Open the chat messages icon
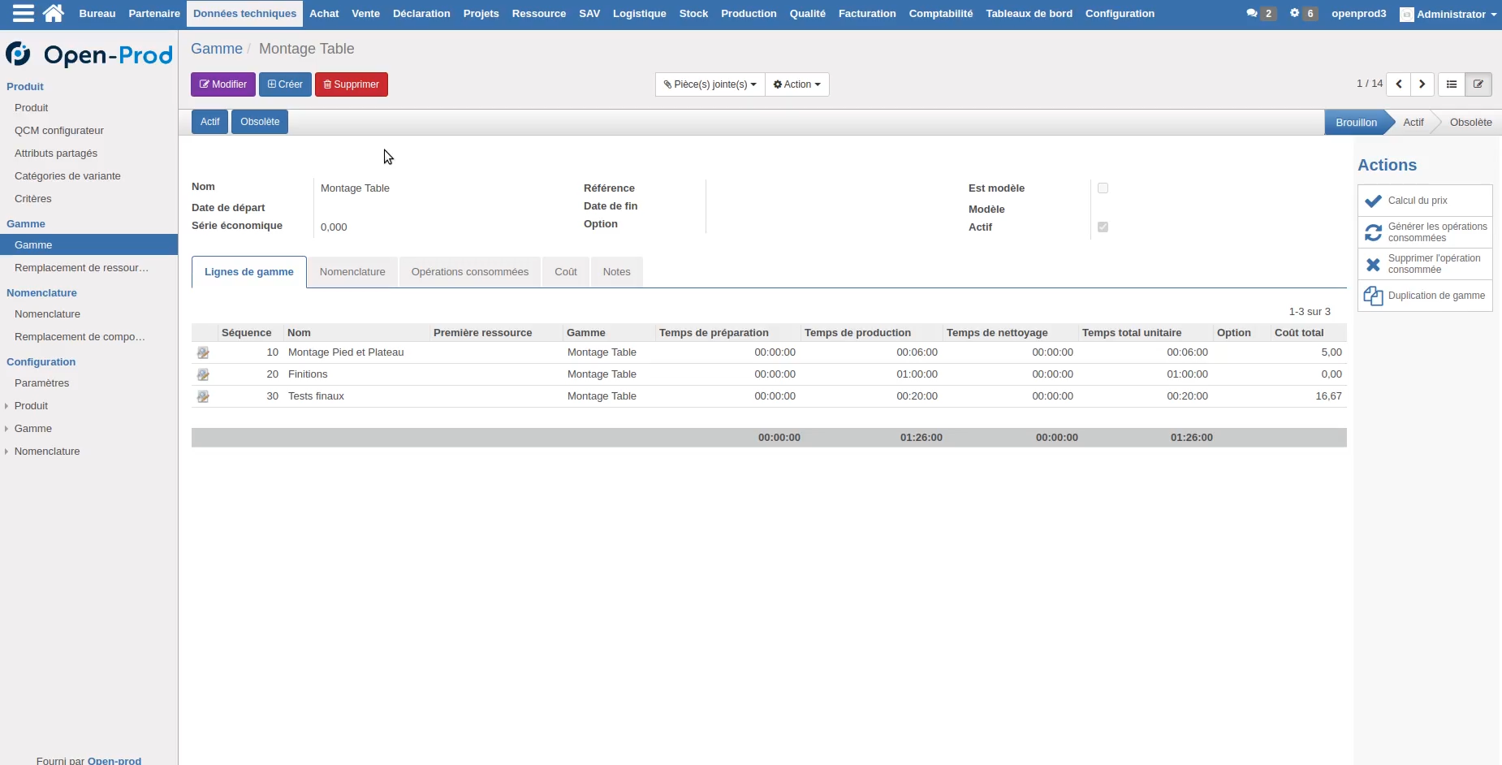The height and width of the screenshot is (765, 1502). pos(1252,13)
